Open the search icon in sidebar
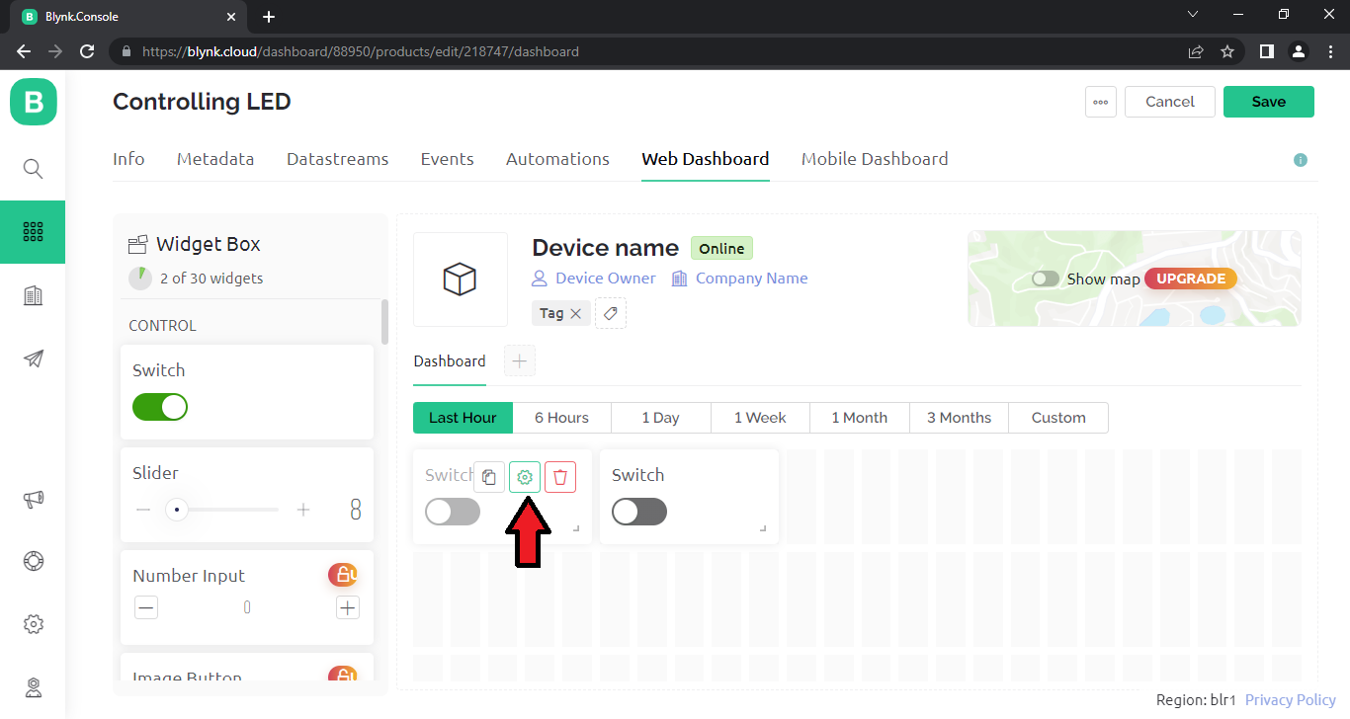1350x719 pixels. [34, 169]
